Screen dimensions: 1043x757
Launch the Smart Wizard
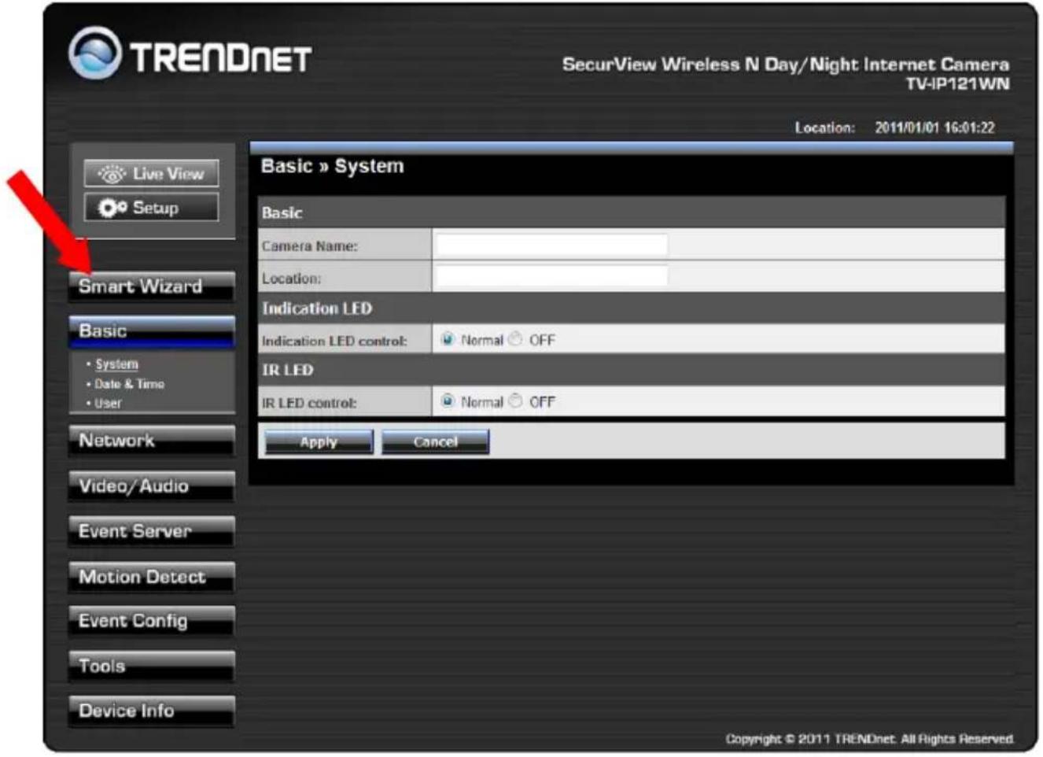[x=152, y=286]
